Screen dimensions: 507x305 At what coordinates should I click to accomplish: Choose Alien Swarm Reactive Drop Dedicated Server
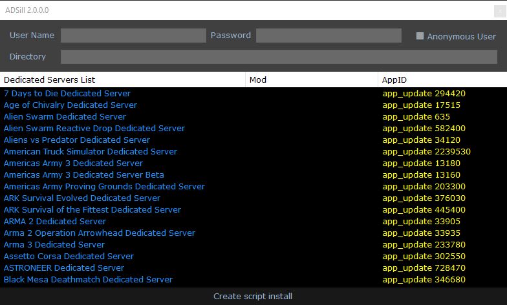click(94, 129)
